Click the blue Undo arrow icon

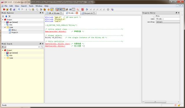[19, 10]
